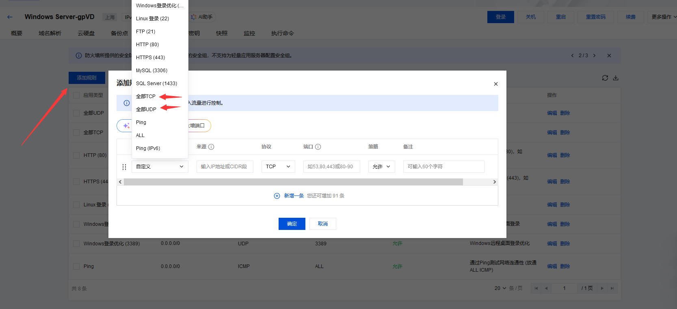
Task: Refresh the firewall rule list
Action: (x=605, y=78)
